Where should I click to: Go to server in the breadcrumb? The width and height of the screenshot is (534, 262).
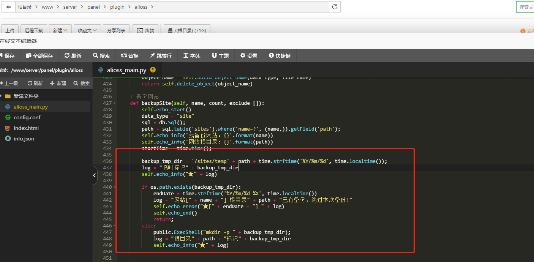tap(70, 7)
